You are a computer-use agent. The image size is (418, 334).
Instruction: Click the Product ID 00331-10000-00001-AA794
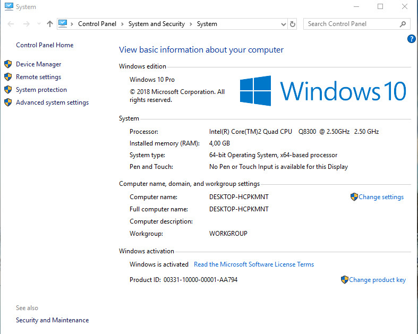tap(200, 280)
